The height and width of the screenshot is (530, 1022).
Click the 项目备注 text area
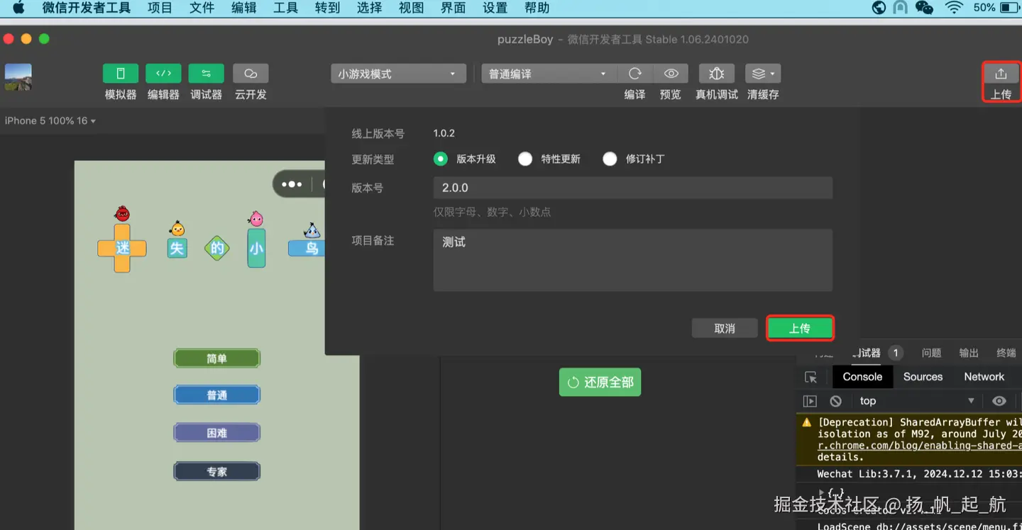(632, 259)
